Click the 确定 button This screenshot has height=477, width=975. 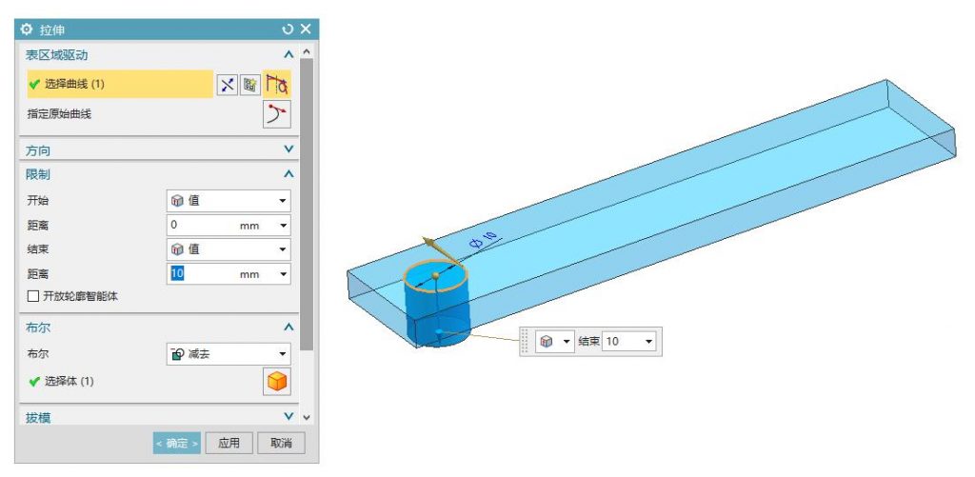(x=176, y=444)
